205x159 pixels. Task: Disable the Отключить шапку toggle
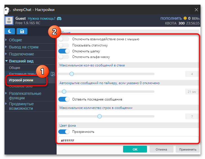(x=64, y=51)
